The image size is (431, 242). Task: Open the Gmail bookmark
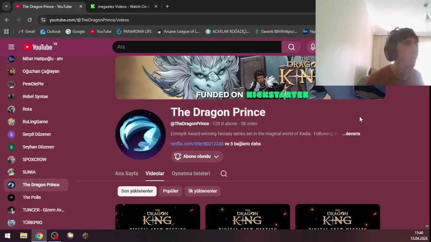pos(27,31)
